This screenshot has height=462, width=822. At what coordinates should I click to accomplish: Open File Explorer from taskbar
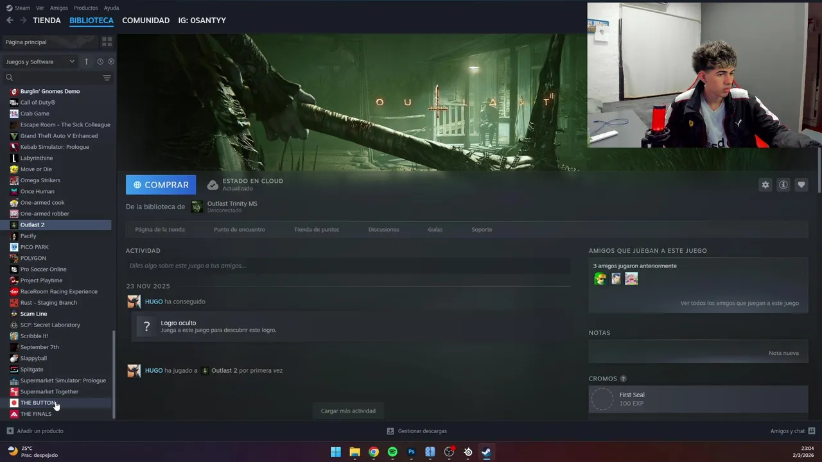click(x=354, y=452)
